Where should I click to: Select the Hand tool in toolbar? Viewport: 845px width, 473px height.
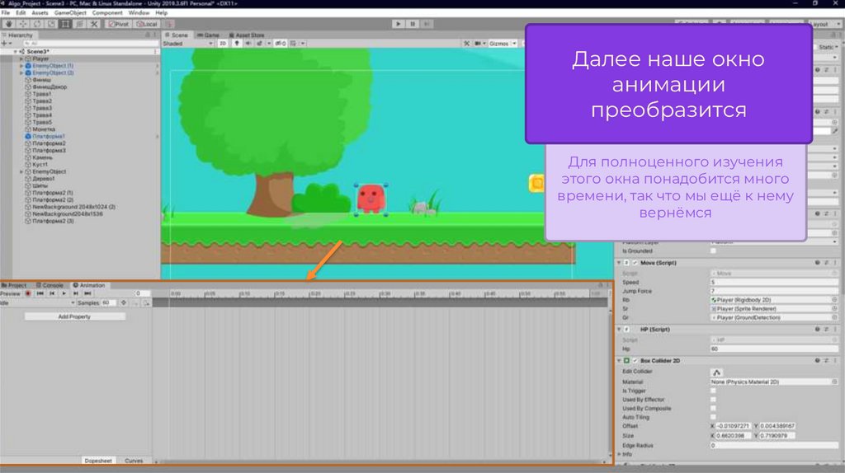(8, 24)
